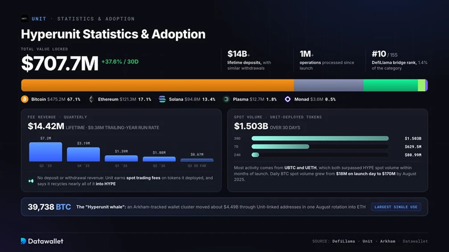This screenshot has width=449, height=252.
Task: Click the $14.42M lifetime fee revenue figure
Action: [46, 126]
